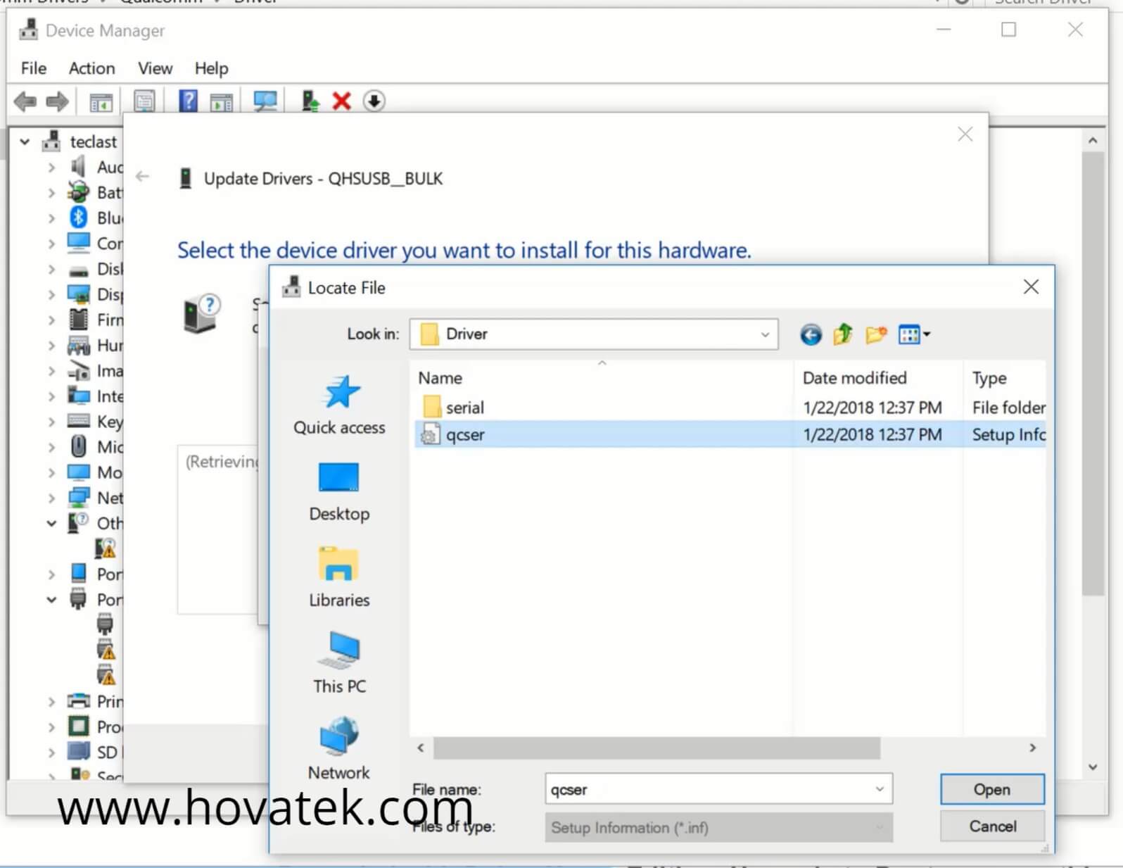Select the Mice category icon
Image resolution: width=1123 pixels, height=868 pixels.
pos(78,446)
